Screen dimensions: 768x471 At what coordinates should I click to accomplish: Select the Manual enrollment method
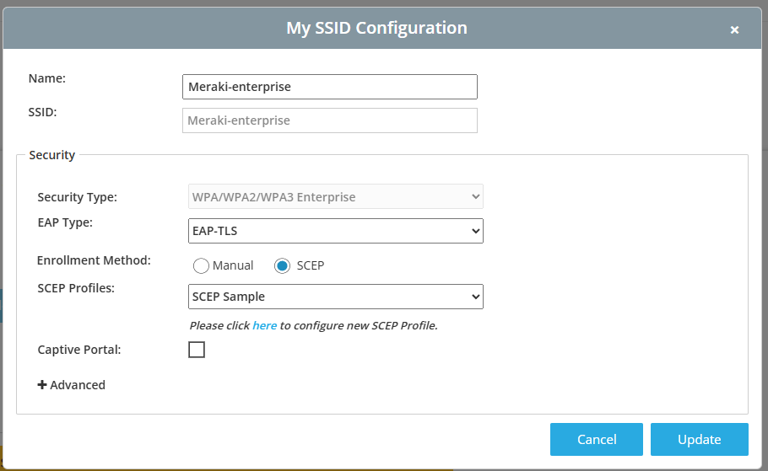pyautogui.click(x=201, y=265)
